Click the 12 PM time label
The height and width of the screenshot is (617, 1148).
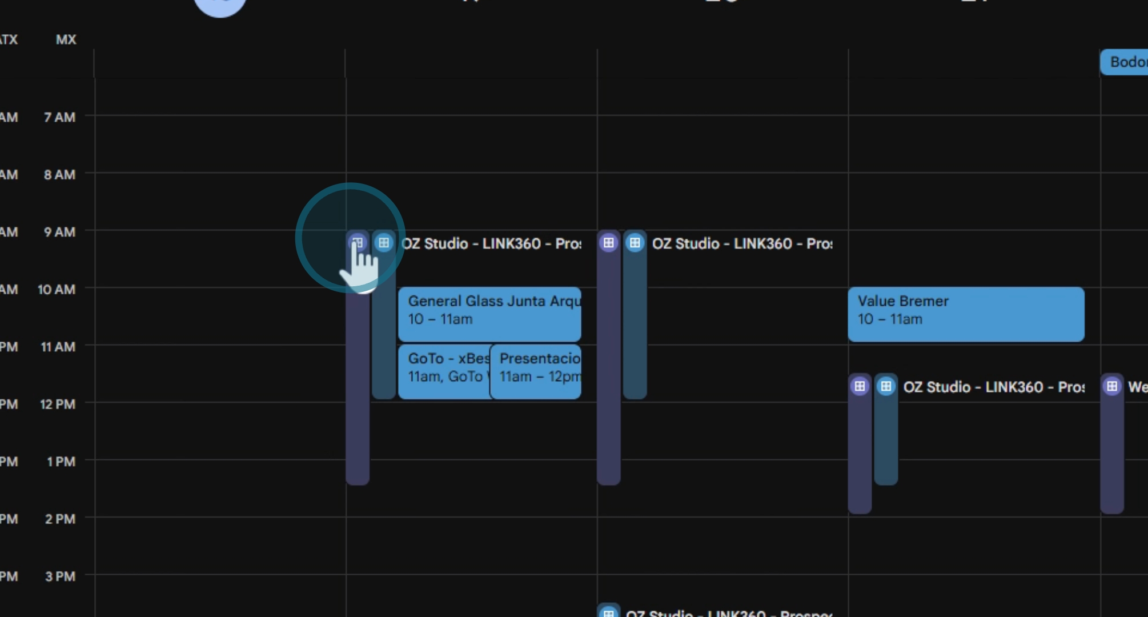(57, 404)
